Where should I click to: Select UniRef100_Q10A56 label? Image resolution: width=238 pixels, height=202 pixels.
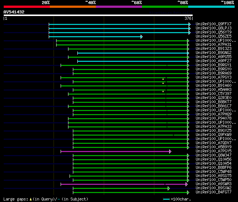coord(213,160)
